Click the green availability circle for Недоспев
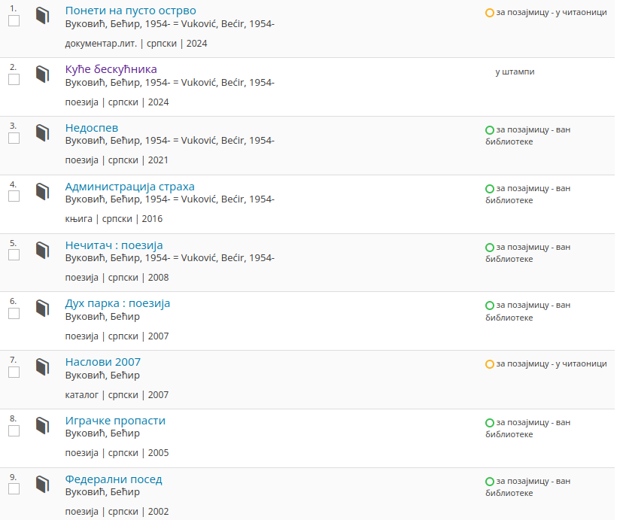The image size is (629, 520). coord(490,130)
